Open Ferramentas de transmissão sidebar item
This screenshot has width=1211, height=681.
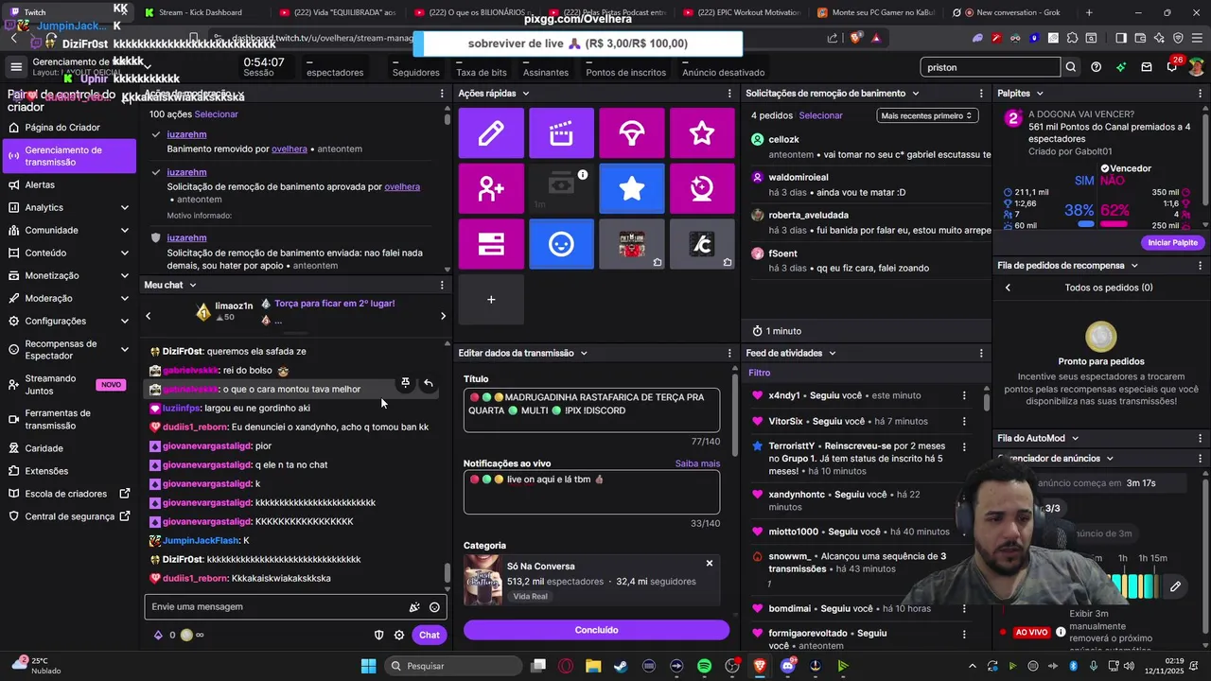(68, 419)
